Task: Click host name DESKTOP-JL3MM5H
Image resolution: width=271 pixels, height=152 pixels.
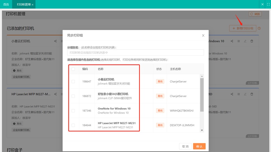Action: click(182, 125)
